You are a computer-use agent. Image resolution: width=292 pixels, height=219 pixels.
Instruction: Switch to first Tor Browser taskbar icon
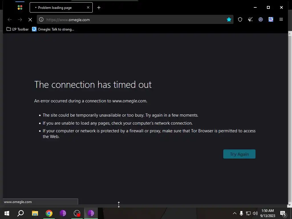pyautogui.click(x=63, y=213)
